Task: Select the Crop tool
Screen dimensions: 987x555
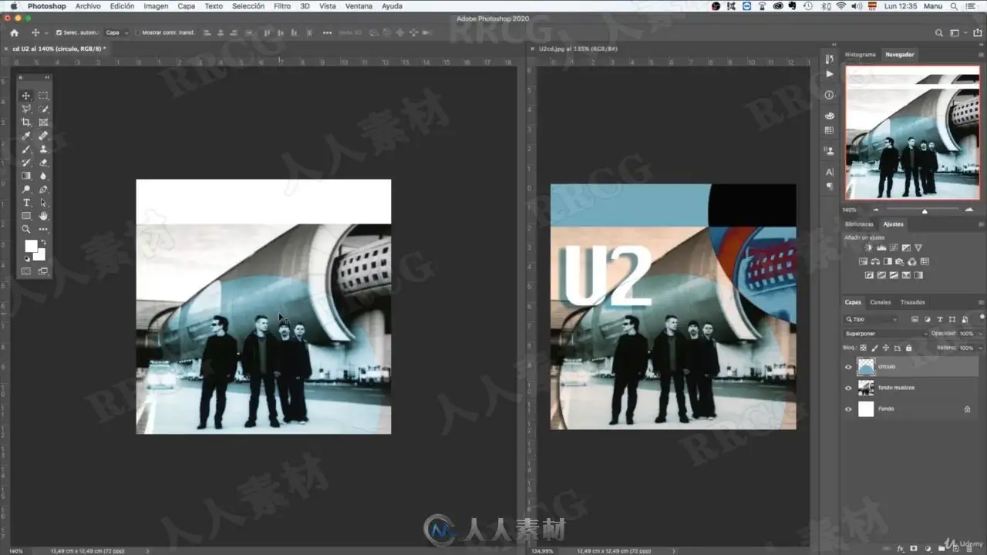Action: [26, 122]
